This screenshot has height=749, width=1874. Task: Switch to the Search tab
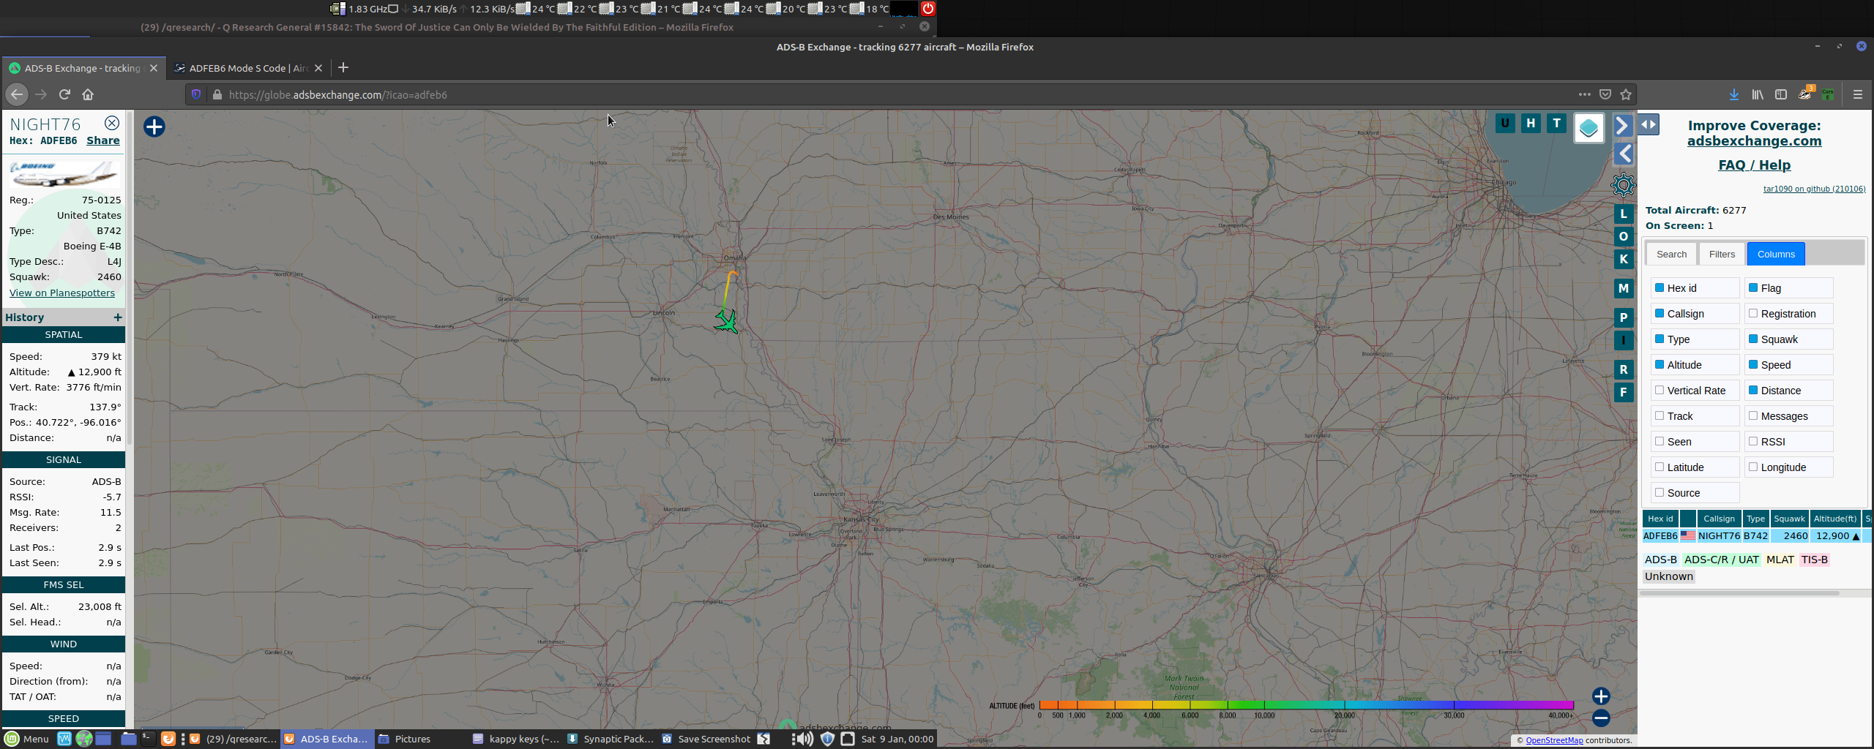tap(1671, 254)
